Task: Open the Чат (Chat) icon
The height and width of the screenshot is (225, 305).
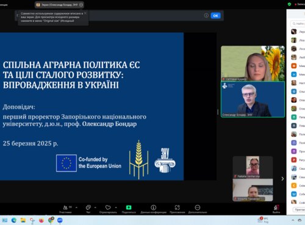Action: [x=88, y=207]
